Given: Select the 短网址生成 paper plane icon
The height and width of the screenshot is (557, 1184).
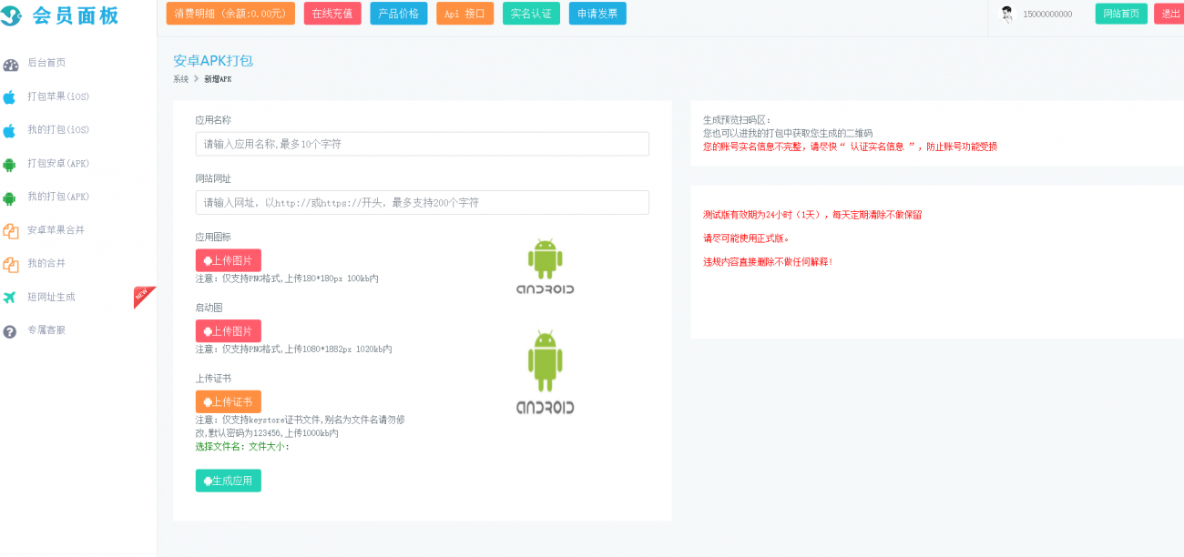Looking at the screenshot, I should pyautogui.click(x=11, y=297).
